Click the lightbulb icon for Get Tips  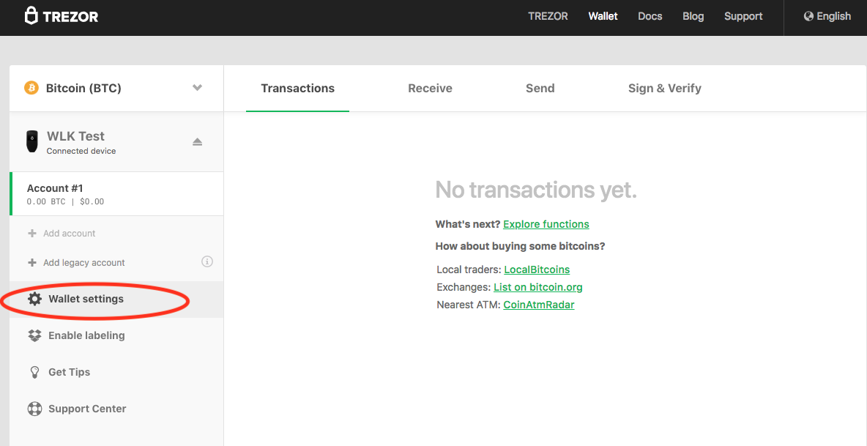[34, 372]
